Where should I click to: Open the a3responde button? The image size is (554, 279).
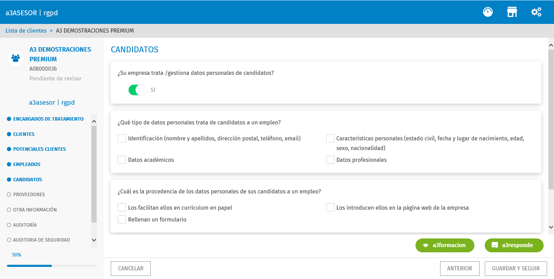pyautogui.click(x=514, y=245)
